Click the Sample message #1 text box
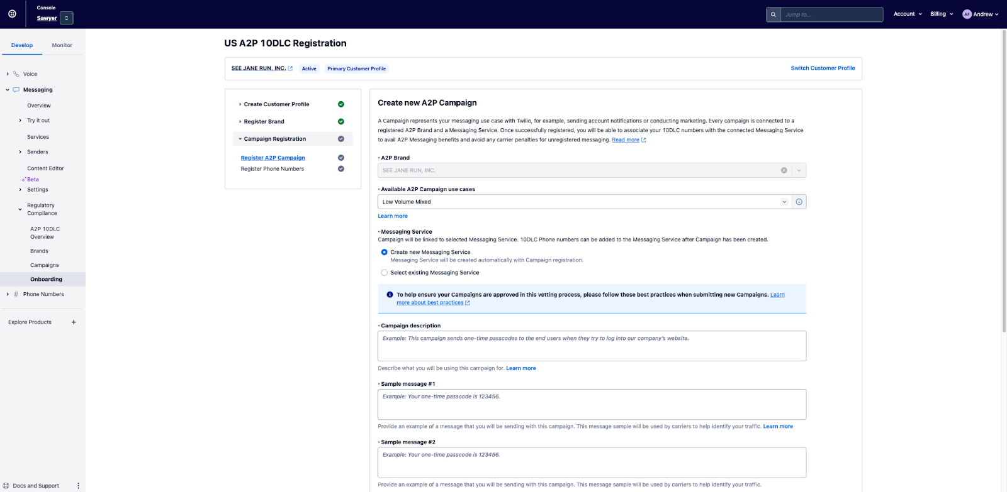This screenshot has width=1007, height=492. tap(592, 404)
